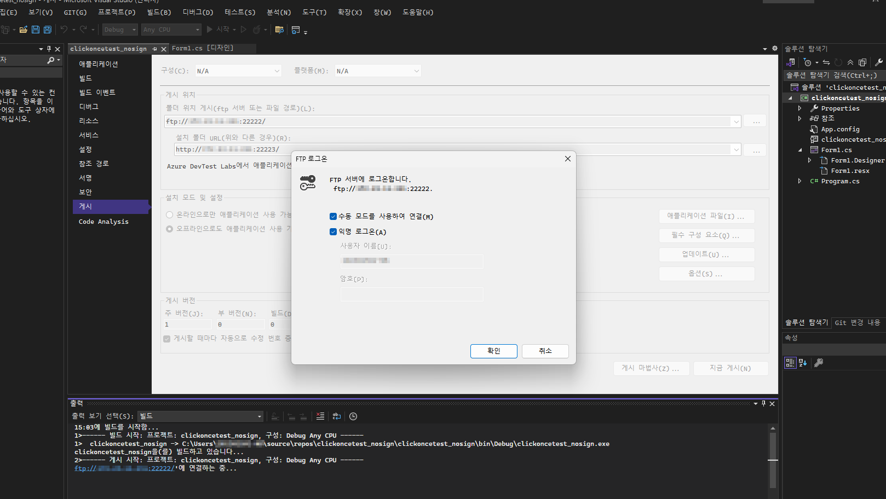
Task: Click the ftp link in output window
Action: (x=125, y=468)
